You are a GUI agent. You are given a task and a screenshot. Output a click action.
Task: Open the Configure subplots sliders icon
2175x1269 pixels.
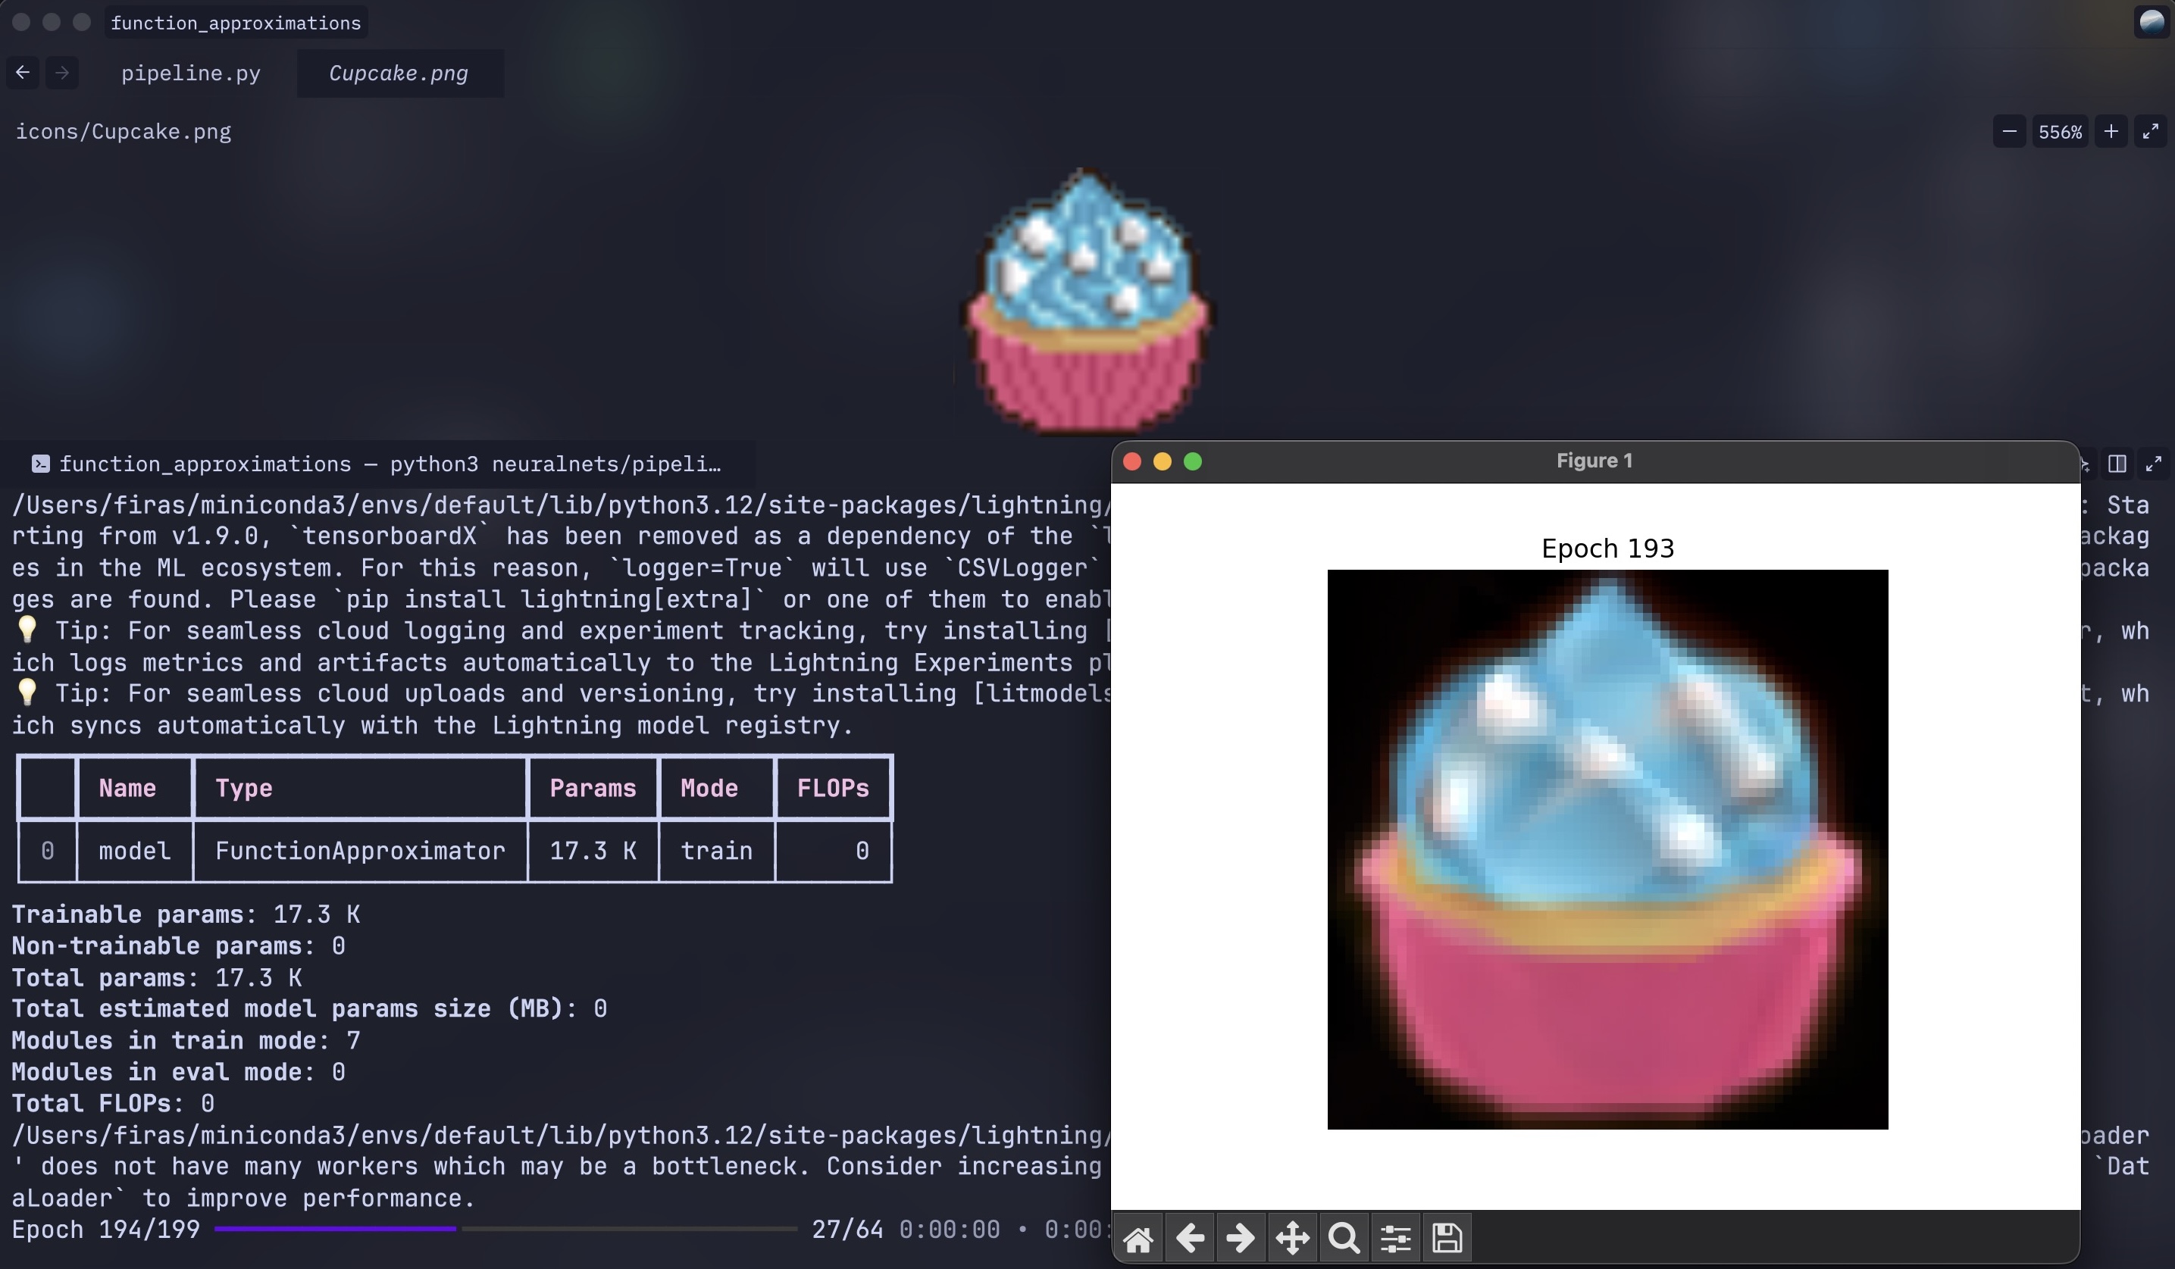[x=1394, y=1239]
